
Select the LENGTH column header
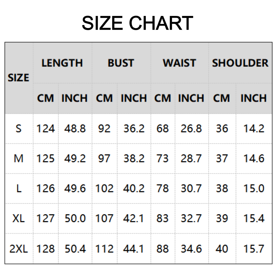pos(62,63)
